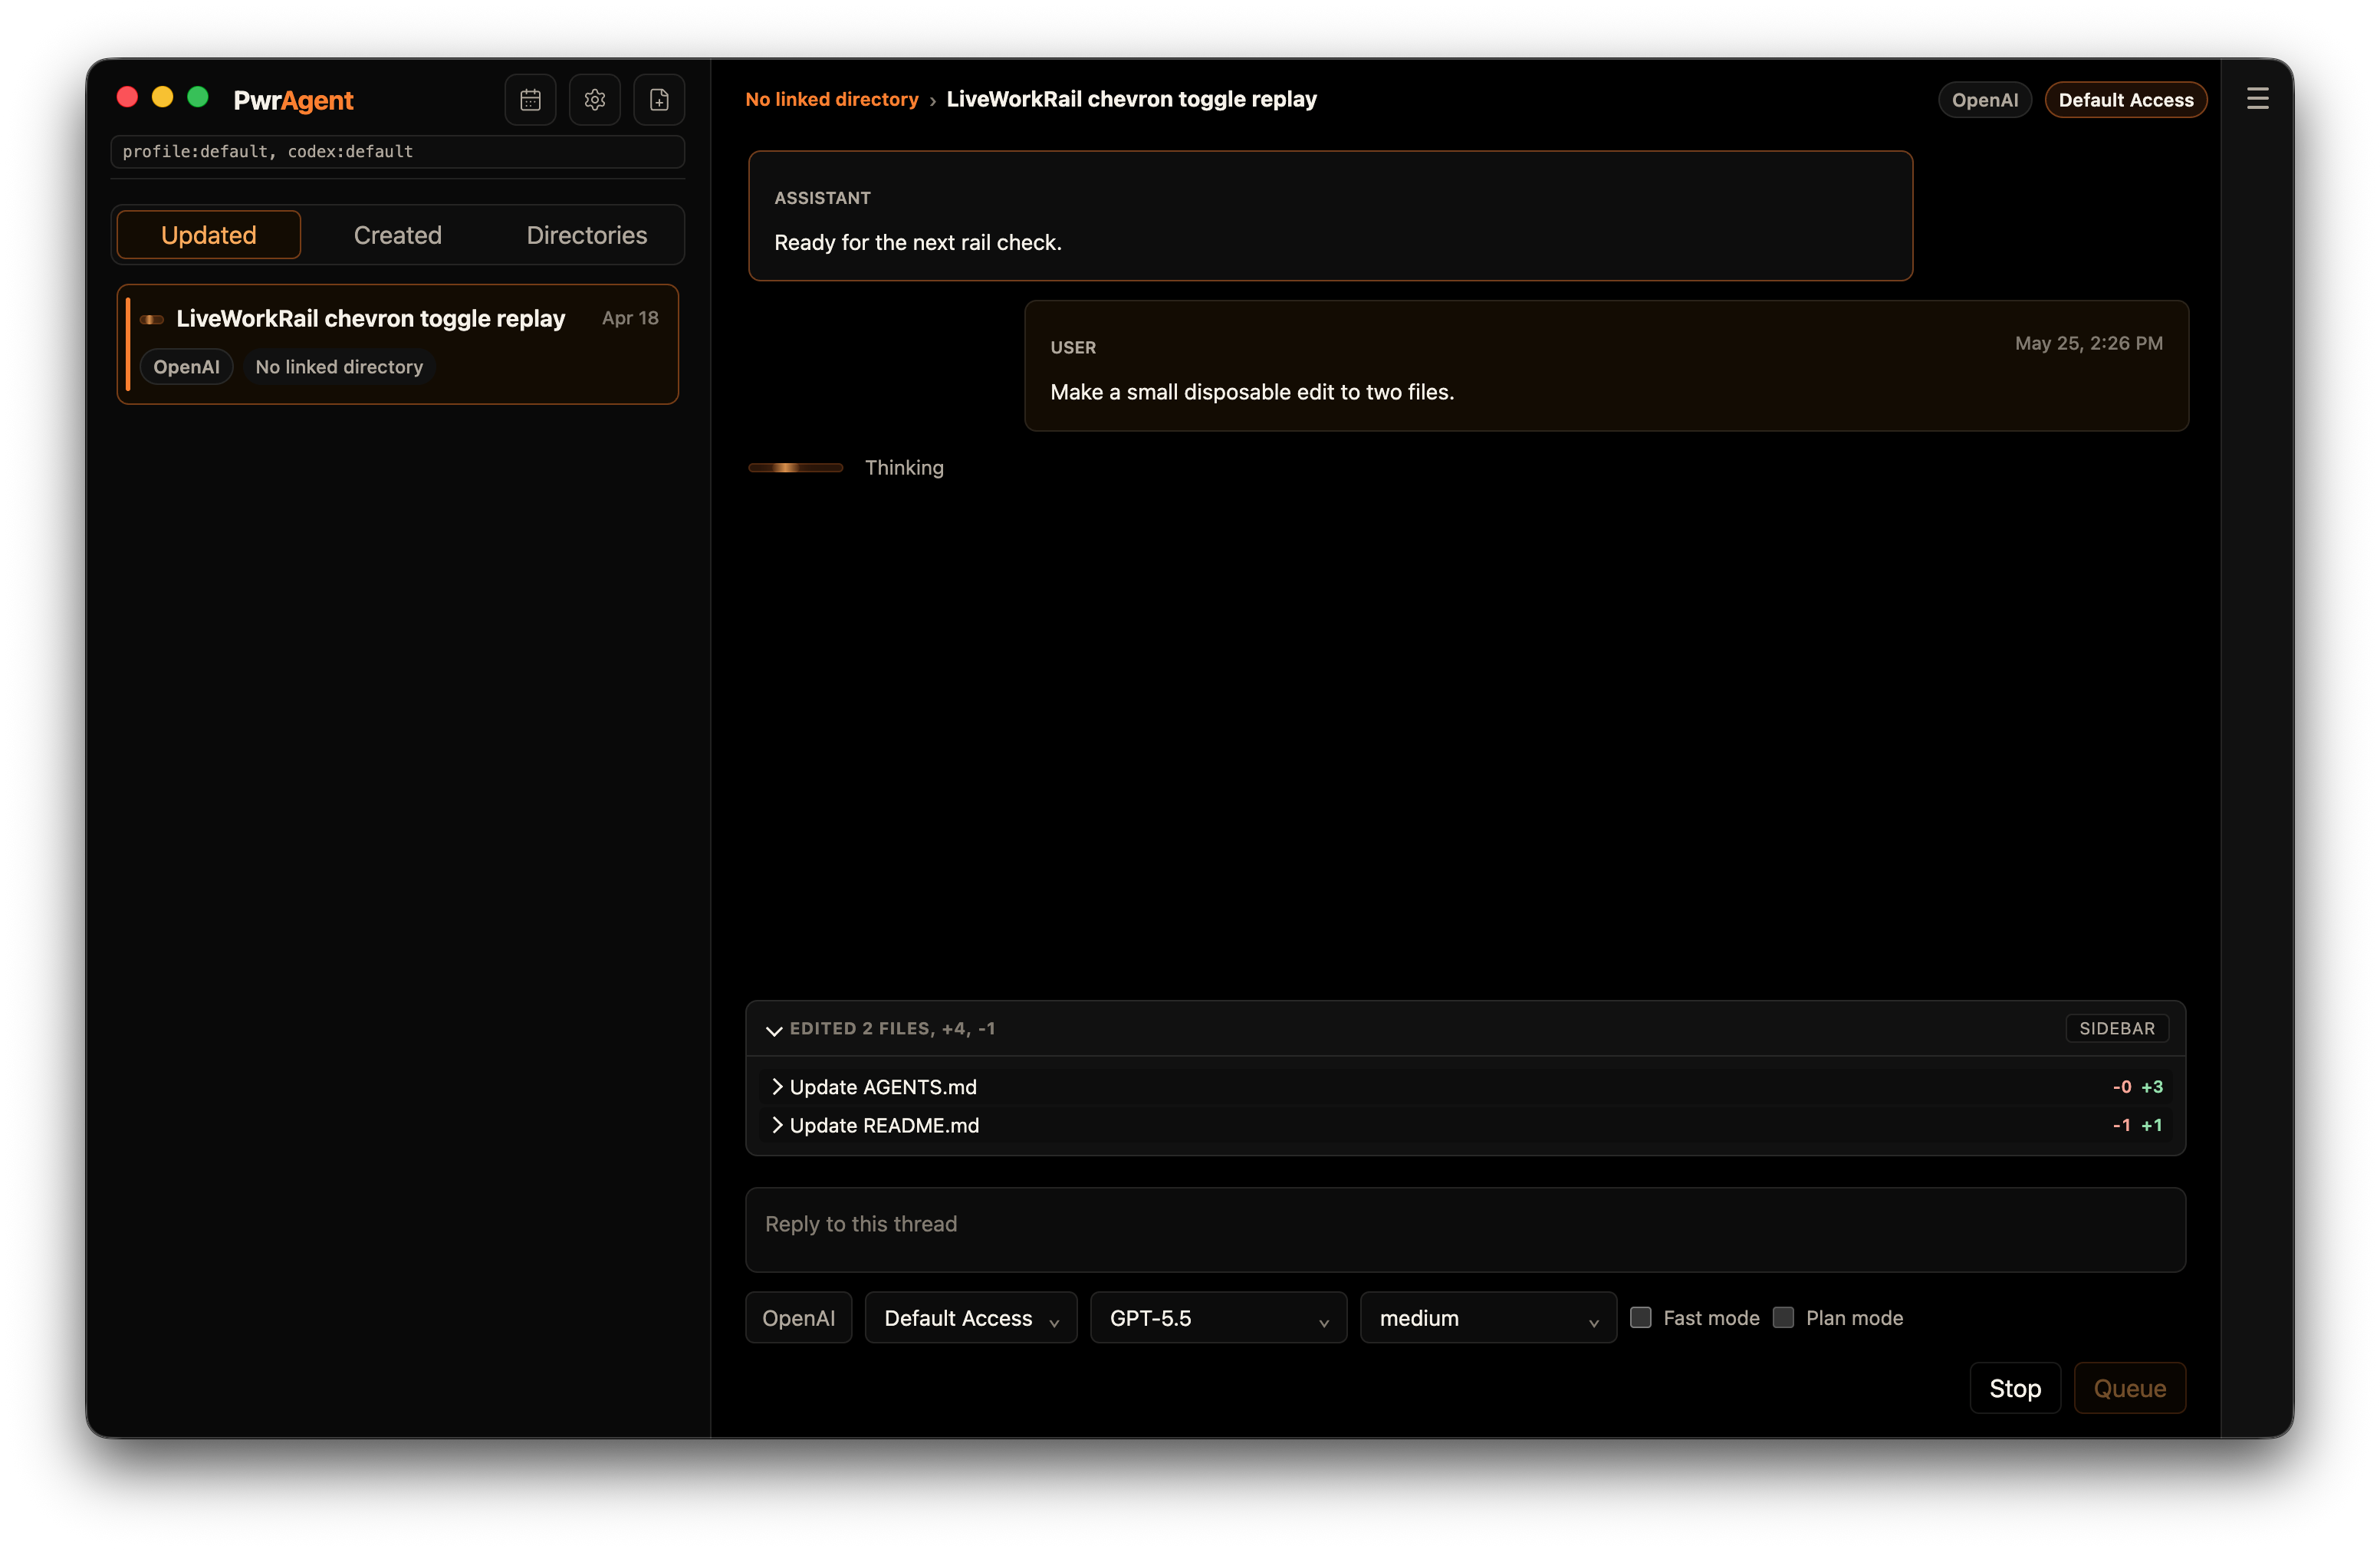Switch to the Updated tab

point(209,235)
